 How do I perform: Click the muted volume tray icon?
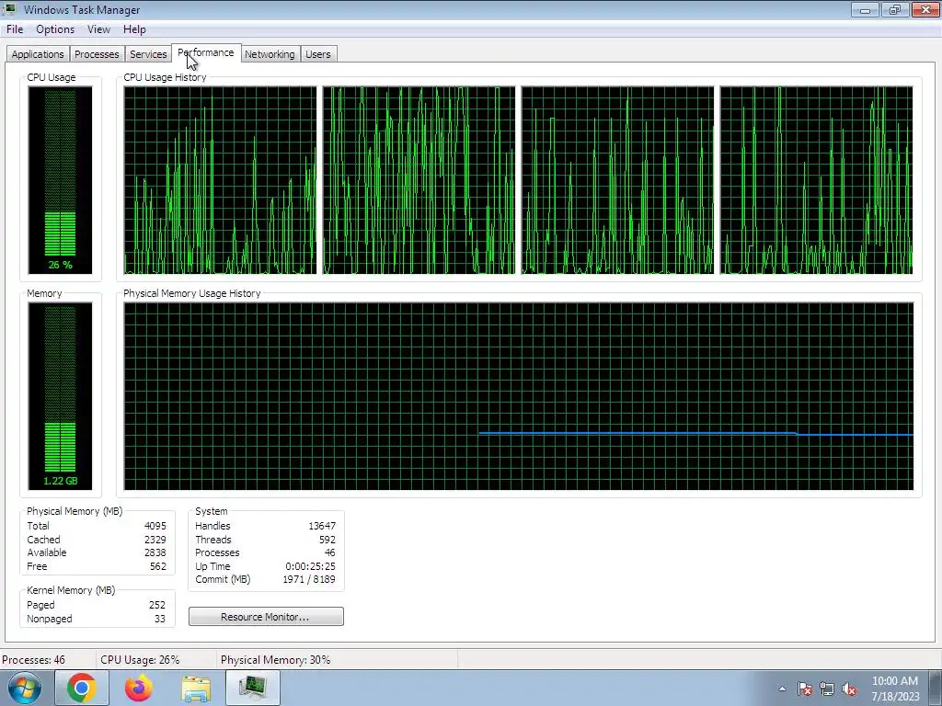coord(849,689)
